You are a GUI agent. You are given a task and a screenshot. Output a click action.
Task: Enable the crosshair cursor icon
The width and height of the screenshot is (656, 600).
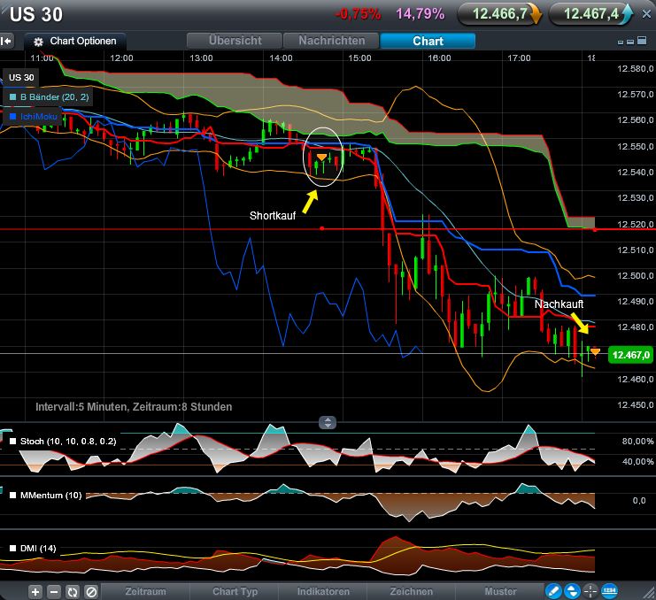pos(590,591)
